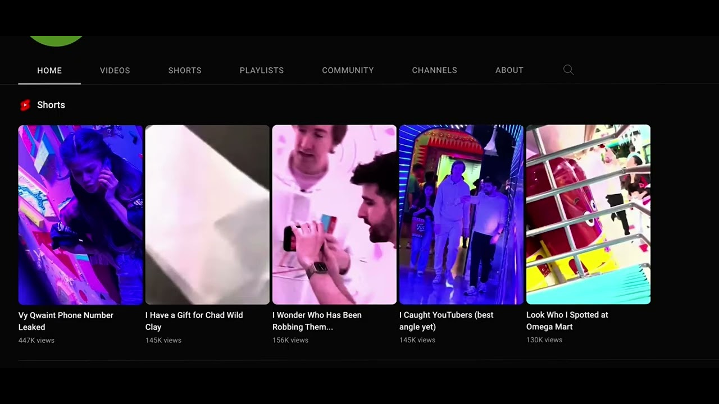Click the red Shorts logo icon
Viewport: 719px width, 404px height.
point(25,105)
